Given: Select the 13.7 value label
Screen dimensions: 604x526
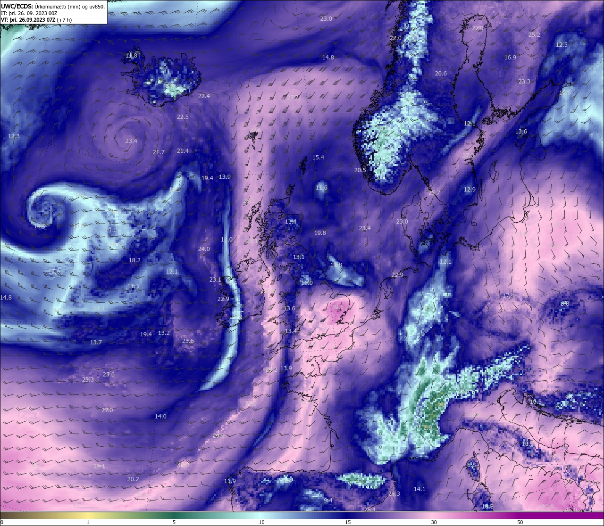Looking at the screenshot, I should click(96, 342).
